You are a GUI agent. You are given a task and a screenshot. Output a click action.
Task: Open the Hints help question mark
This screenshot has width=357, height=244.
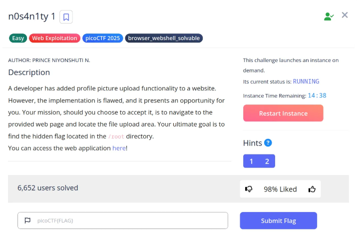[x=268, y=143]
